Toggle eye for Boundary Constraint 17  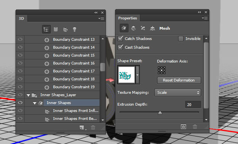coord(20,71)
